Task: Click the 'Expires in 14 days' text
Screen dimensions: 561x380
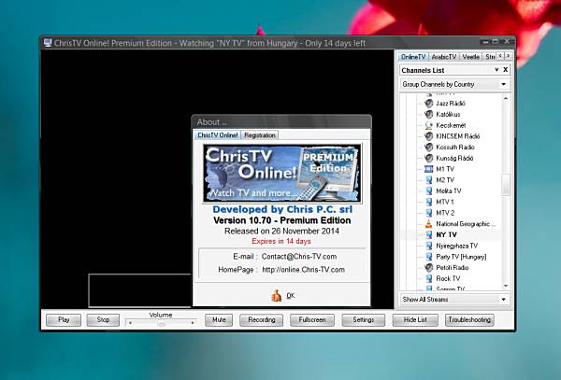Action: [x=281, y=242]
